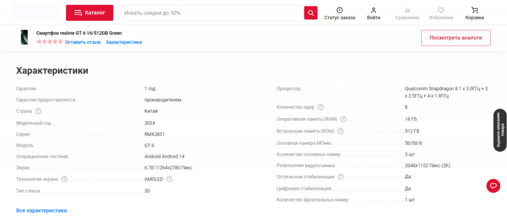Show help for Количество ядер
Viewport: 507px width, 219px height.
click(320, 107)
